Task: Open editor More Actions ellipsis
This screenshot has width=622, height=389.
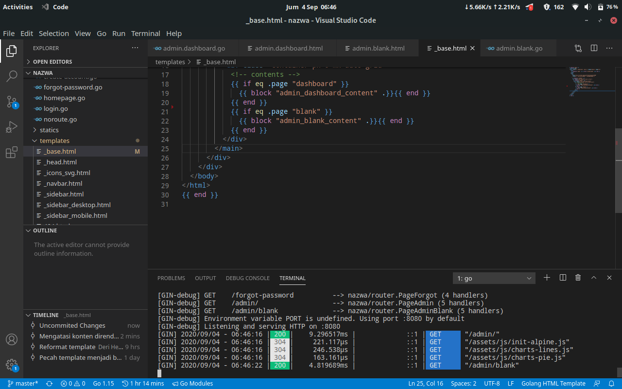Action: [x=609, y=48]
